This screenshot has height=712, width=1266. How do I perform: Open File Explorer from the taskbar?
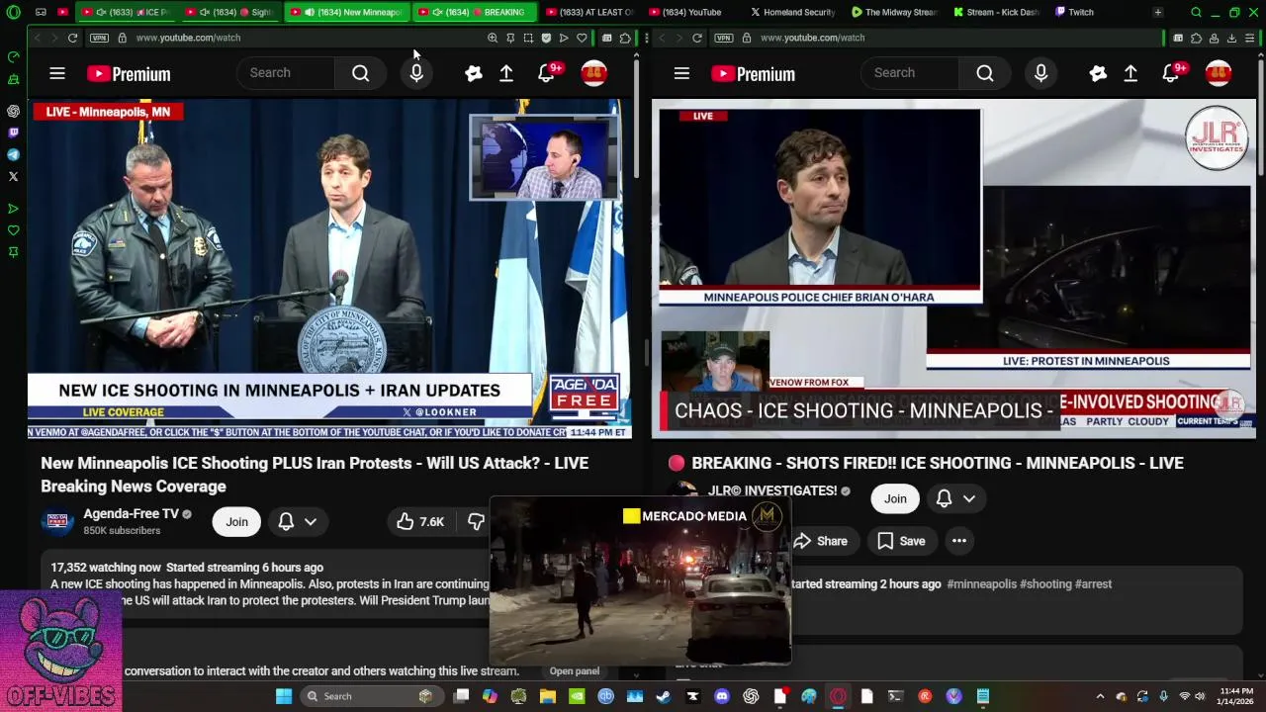click(548, 696)
